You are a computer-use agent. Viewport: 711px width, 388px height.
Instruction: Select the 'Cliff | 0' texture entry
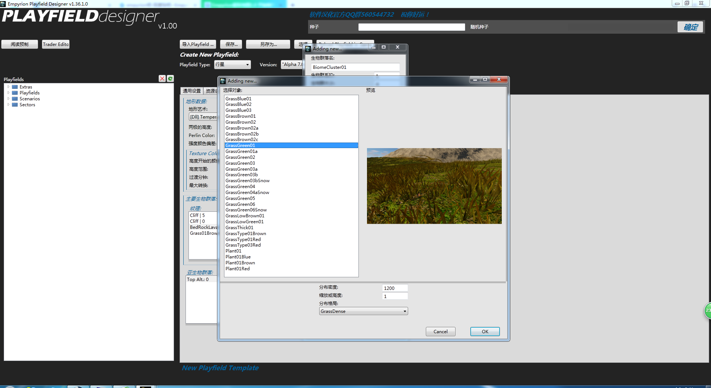(203, 221)
